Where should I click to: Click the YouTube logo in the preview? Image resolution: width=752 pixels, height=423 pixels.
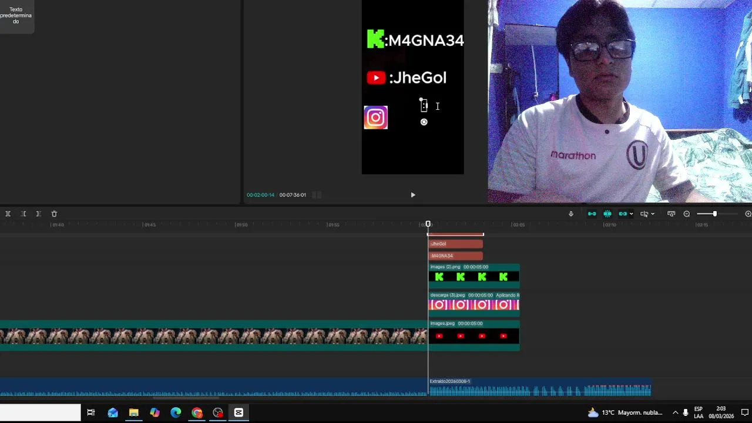click(x=376, y=78)
